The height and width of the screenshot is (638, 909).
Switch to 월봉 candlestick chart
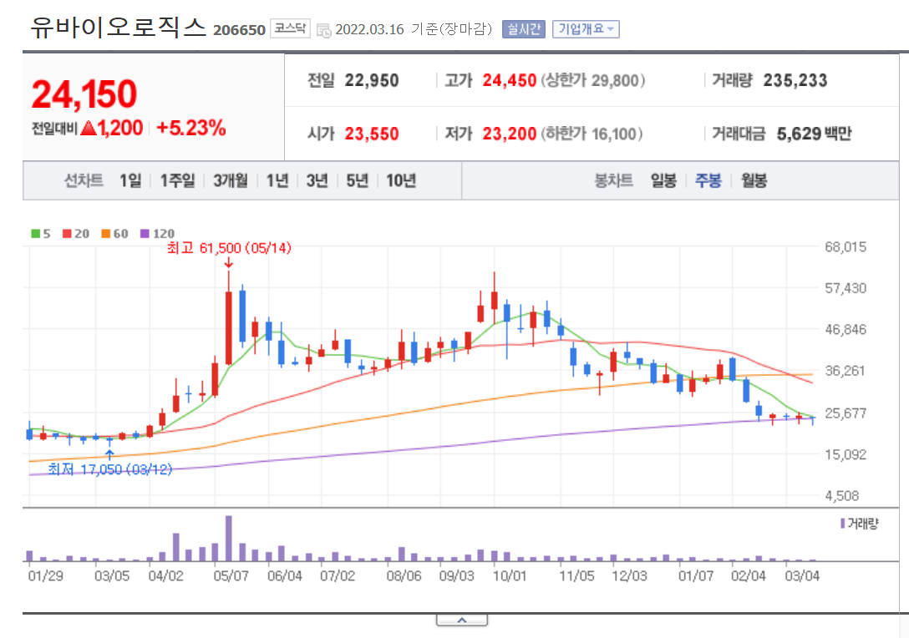click(754, 181)
